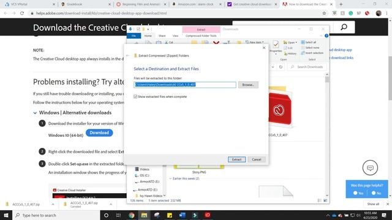
Task: Click the Extract button in the dialog
Action: click(x=236, y=159)
